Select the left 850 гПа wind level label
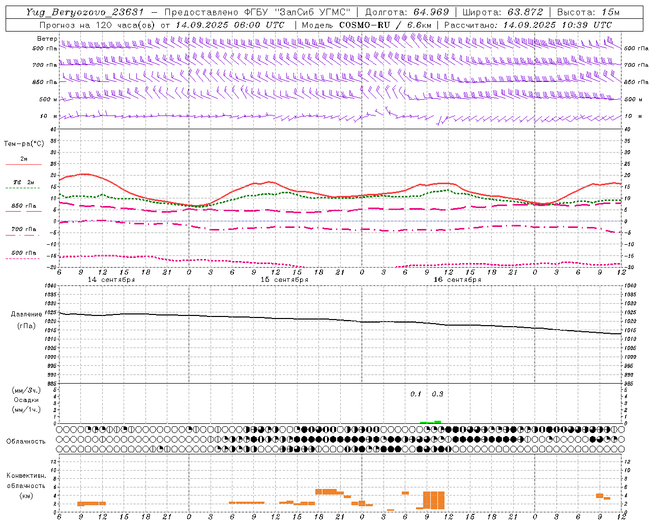The image size is (651, 521). pos(45,82)
